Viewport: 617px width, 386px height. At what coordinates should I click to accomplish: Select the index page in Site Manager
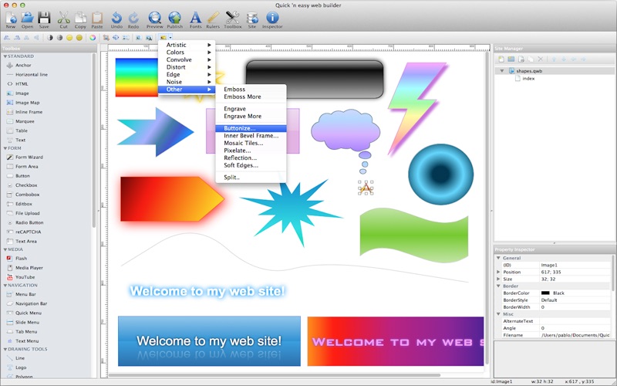pyautogui.click(x=528, y=78)
